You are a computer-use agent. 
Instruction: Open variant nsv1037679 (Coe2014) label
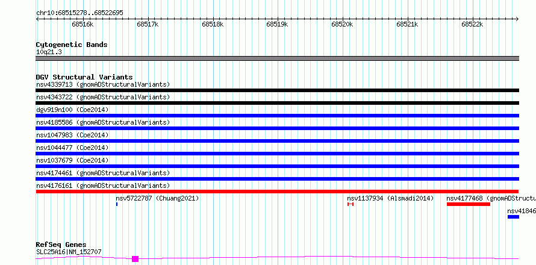[x=72, y=160]
